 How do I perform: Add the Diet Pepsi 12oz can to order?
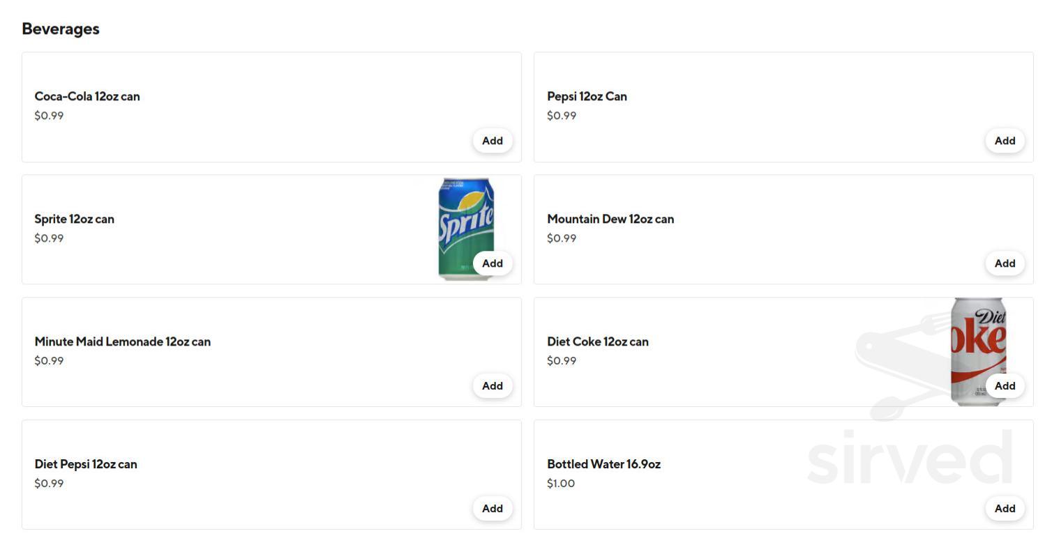click(492, 508)
